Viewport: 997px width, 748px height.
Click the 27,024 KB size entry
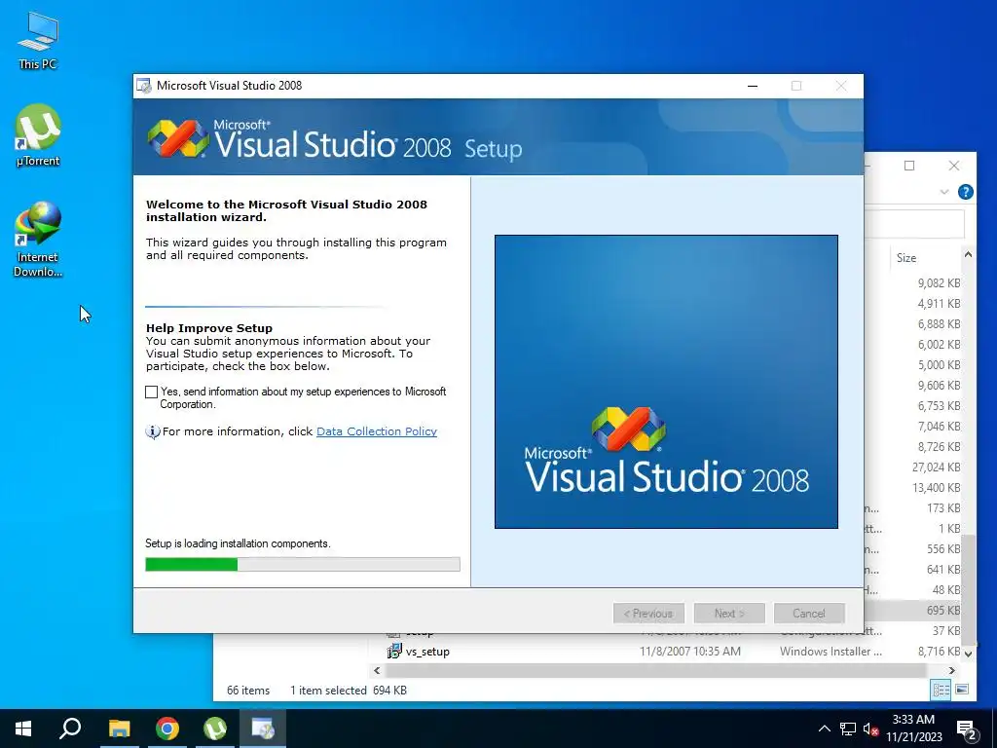click(x=936, y=467)
